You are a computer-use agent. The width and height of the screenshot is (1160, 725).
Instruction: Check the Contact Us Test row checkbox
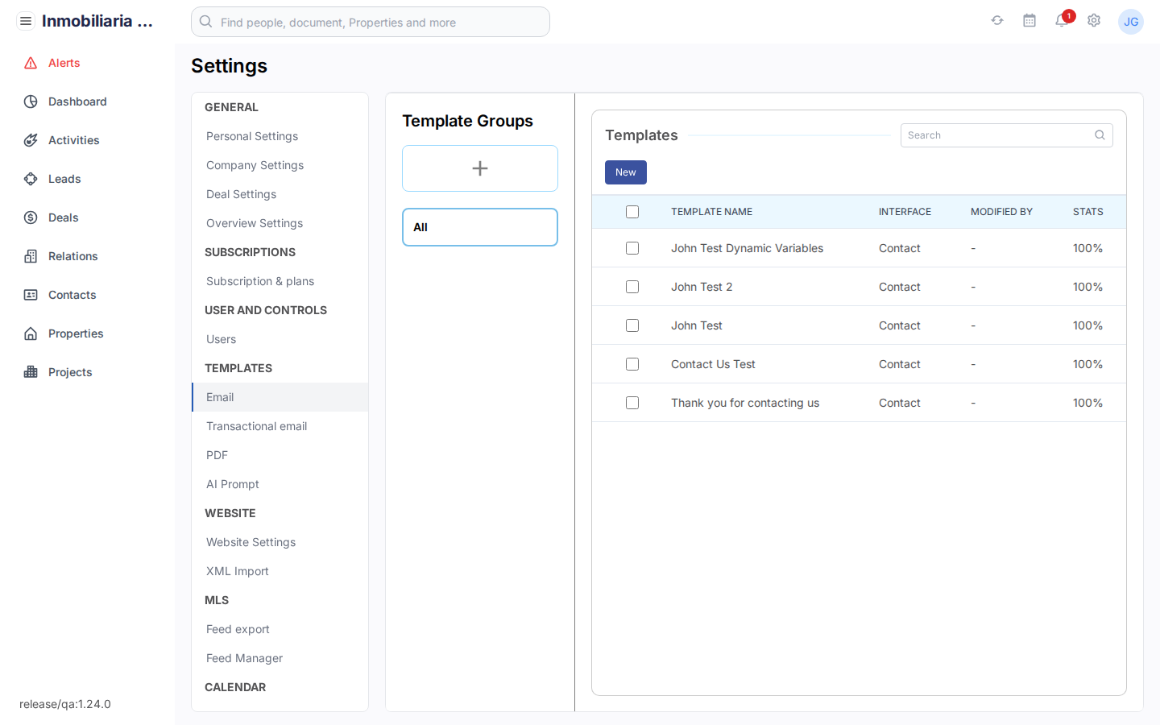[632, 364]
